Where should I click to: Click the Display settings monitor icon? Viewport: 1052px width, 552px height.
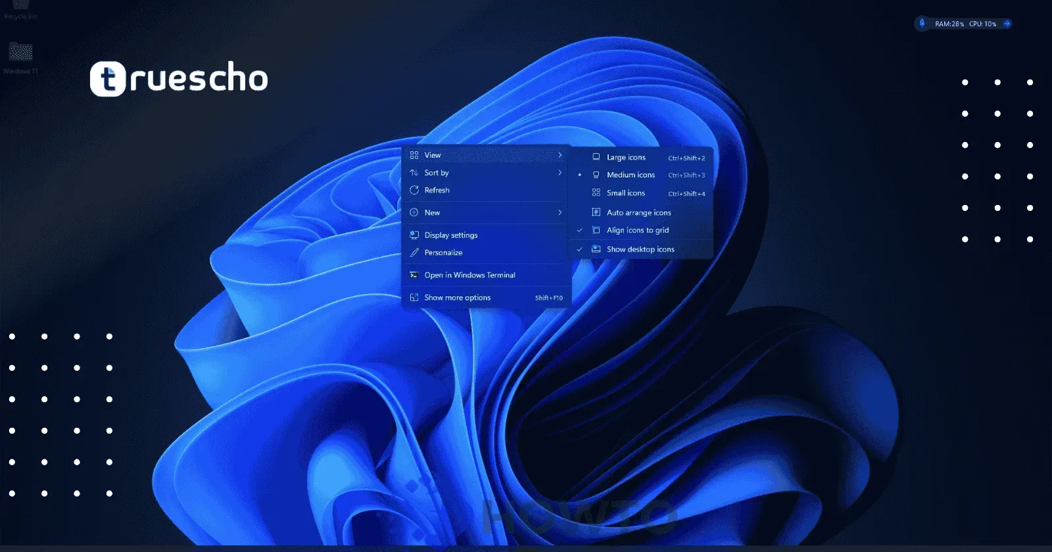coord(414,235)
